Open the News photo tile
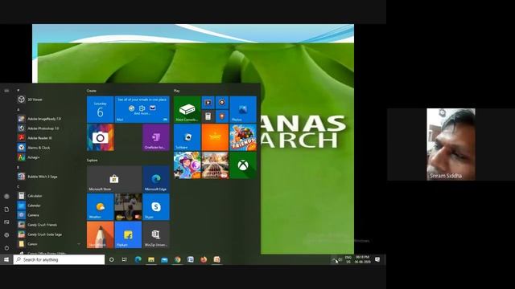The width and height of the screenshot is (515, 289). tap(128, 207)
